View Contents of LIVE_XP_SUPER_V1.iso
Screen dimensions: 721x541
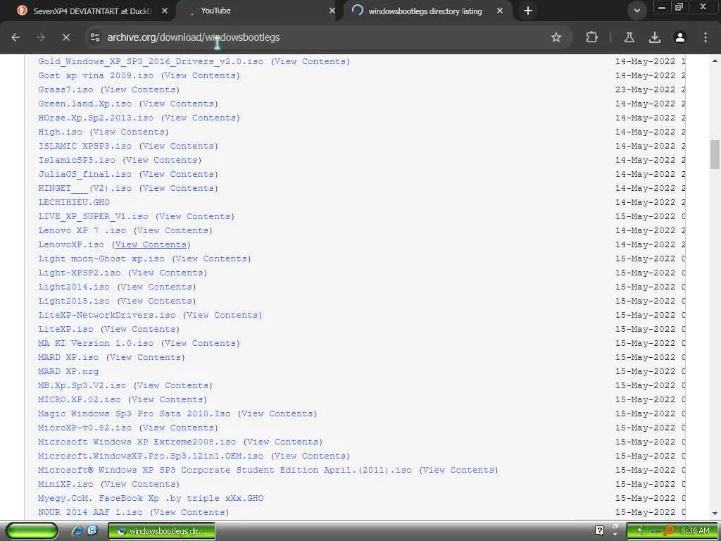click(x=195, y=216)
